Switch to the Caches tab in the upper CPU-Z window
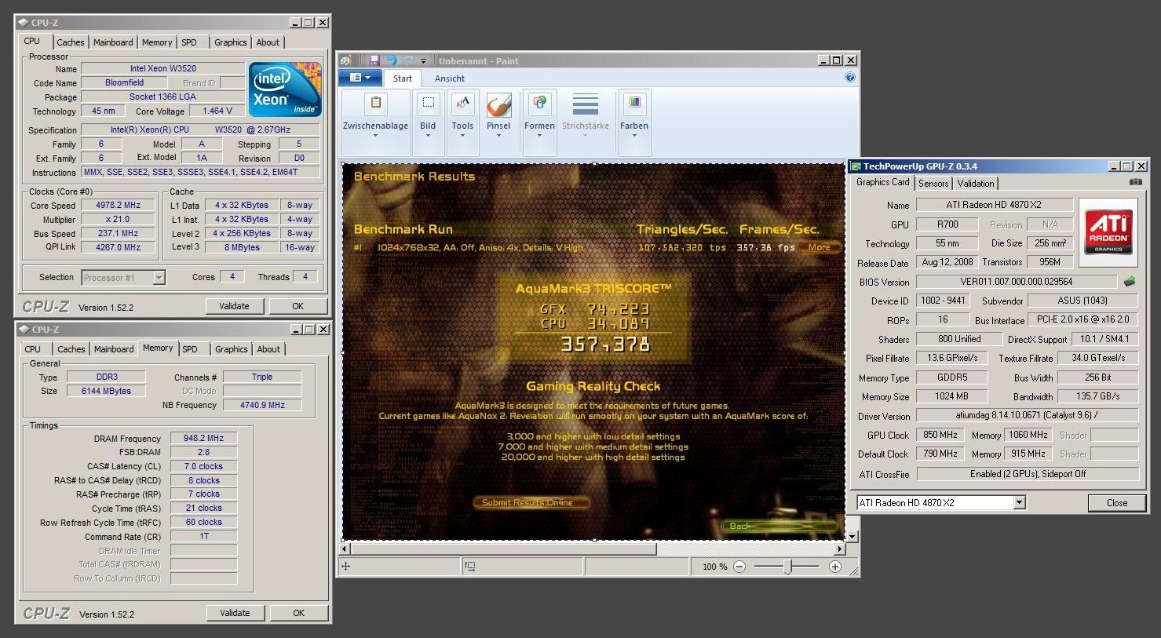Image resolution: width=1161 pixels, height=638 pixels. click(x=71, y=42)
